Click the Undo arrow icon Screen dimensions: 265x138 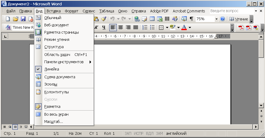tap(112, 19)
